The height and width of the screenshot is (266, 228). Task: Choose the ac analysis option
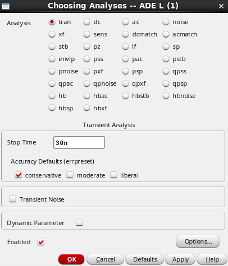[x=126, y=22]
